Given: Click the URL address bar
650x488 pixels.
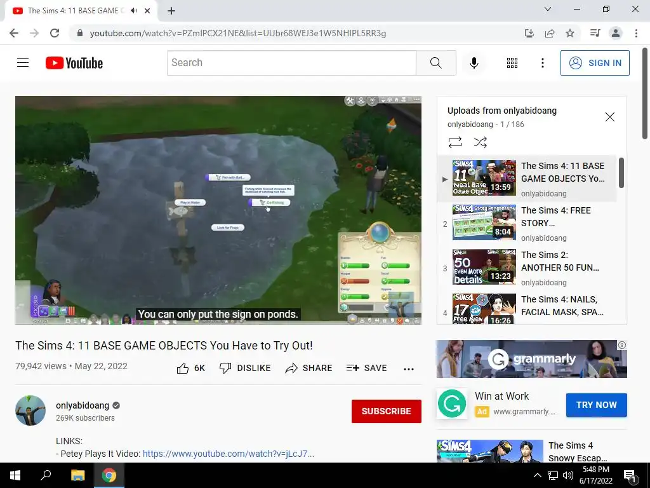Looking at the screenshot, I should pos(238,33).
